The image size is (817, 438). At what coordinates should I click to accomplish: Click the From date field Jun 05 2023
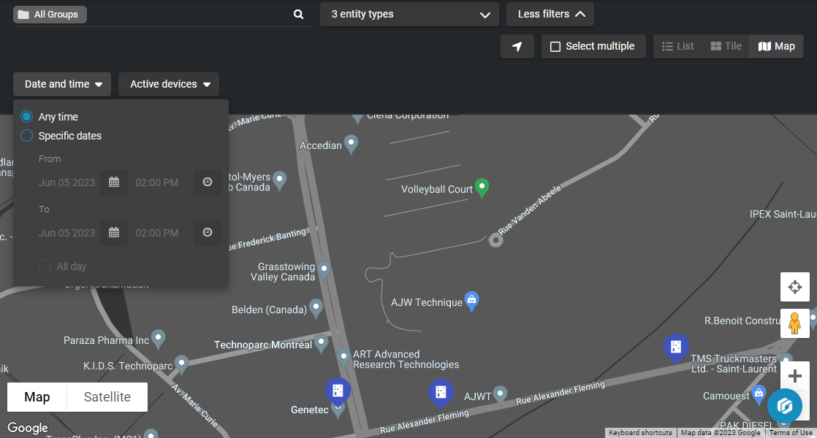(66, 182)
